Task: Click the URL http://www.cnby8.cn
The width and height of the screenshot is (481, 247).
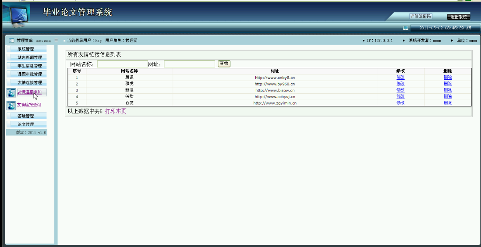Action: click(x=275, y=78)
